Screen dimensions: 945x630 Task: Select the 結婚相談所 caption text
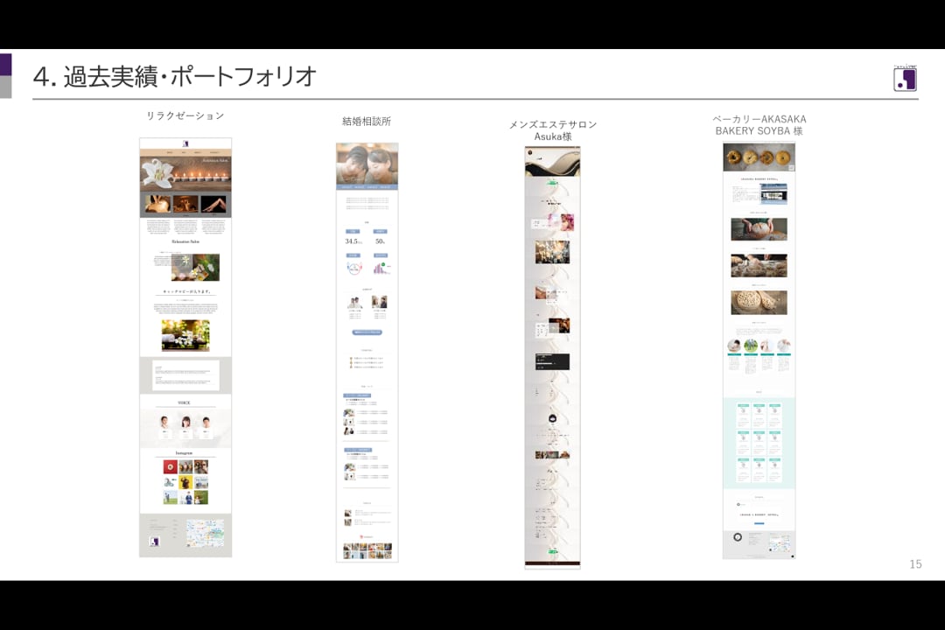[367, 121]
